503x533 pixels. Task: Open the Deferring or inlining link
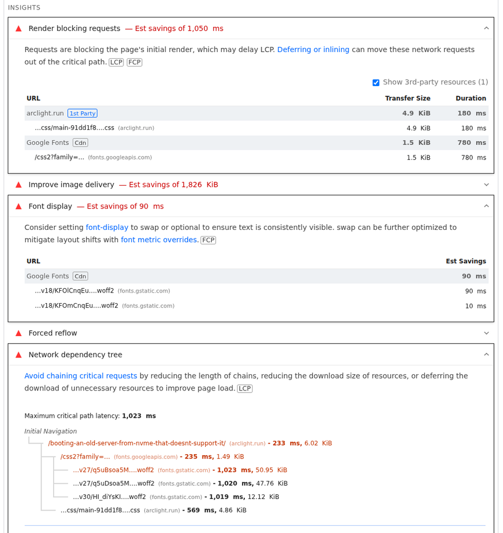tap(313, 50)
